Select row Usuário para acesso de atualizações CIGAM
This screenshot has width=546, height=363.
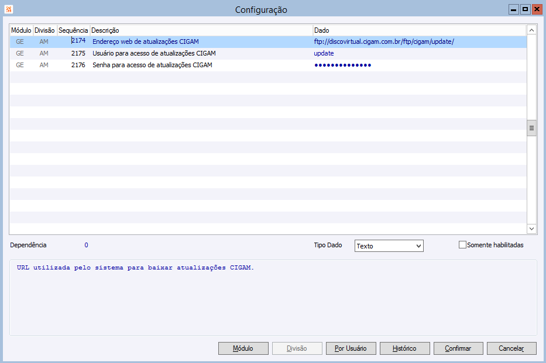click(x=268, y=54)
